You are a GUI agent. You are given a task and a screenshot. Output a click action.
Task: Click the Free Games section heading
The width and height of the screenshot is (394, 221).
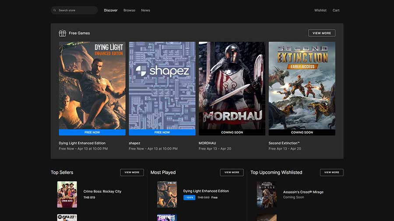[79, 33]
